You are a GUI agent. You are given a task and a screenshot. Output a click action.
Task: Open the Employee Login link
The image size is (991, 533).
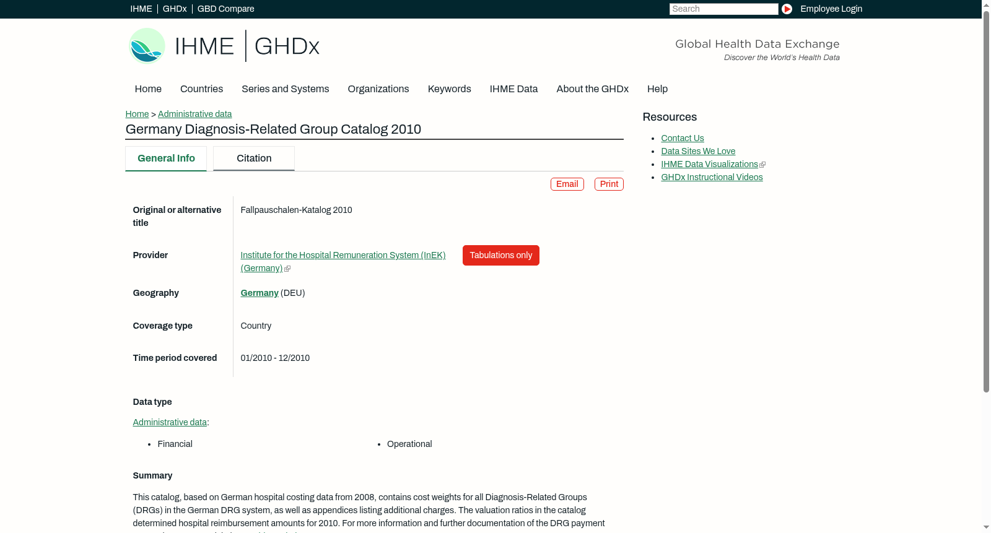click(831, 9)
